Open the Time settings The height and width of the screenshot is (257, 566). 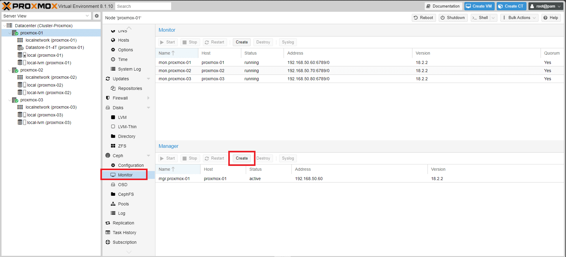[123, 59]
